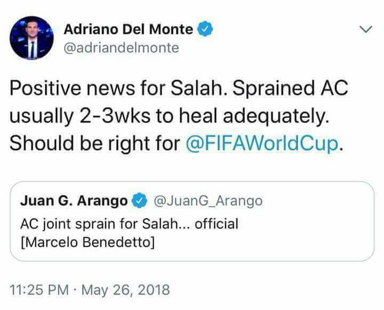The width and height of the screenshot is (384, 310).
Task: Click the @JuanG_Arango handle in quote
Action: pyautogui.click(x=207, y=201)
